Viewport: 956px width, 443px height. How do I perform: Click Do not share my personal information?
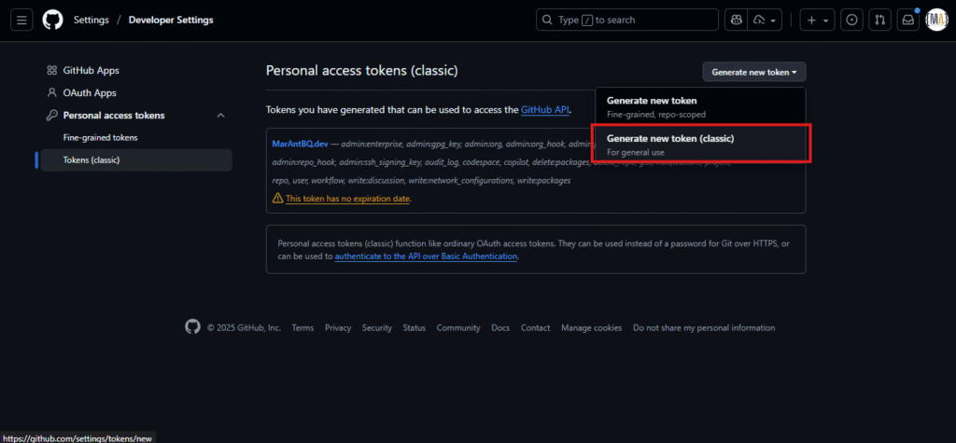point(704,328)
